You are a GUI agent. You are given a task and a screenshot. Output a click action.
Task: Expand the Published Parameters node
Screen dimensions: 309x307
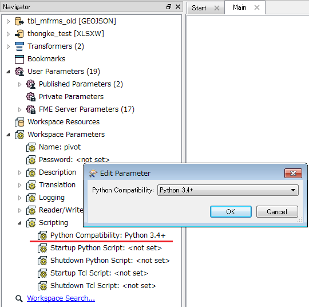19,84
